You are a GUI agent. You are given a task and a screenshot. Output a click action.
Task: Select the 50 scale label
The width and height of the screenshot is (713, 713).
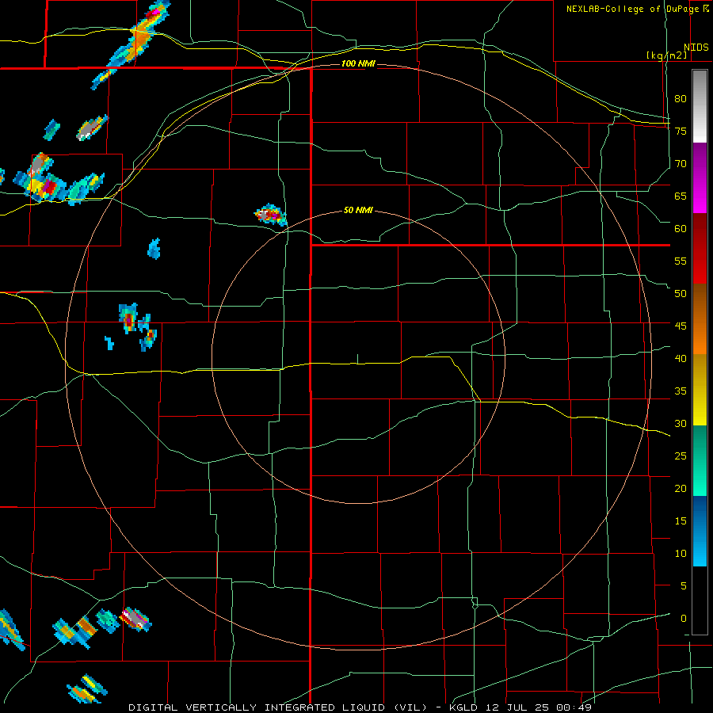[x=681, y=294]
